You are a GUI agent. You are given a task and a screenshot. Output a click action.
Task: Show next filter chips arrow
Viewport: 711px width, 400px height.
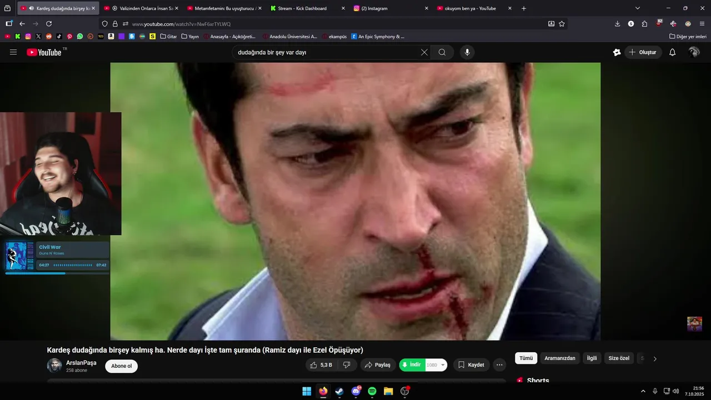(x=655, y=358)
